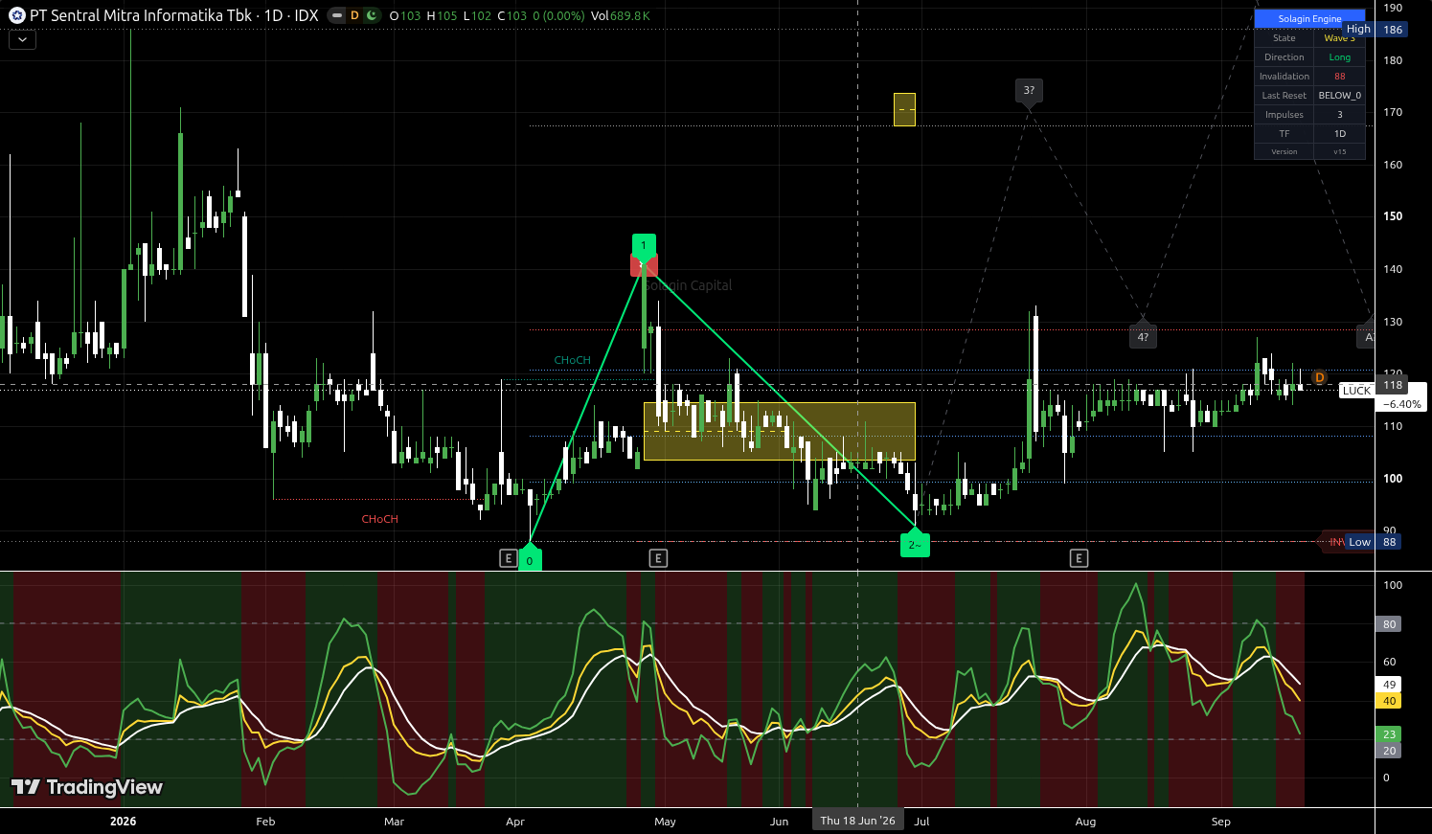The width and height of the screenshot is (1432, 834).
Task: Click the Last Reset BELOW_0 cell
Action: pos(1339,96)
